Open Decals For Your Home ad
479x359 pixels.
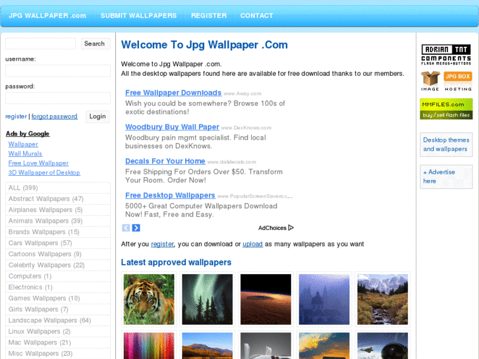click(165, 161)
